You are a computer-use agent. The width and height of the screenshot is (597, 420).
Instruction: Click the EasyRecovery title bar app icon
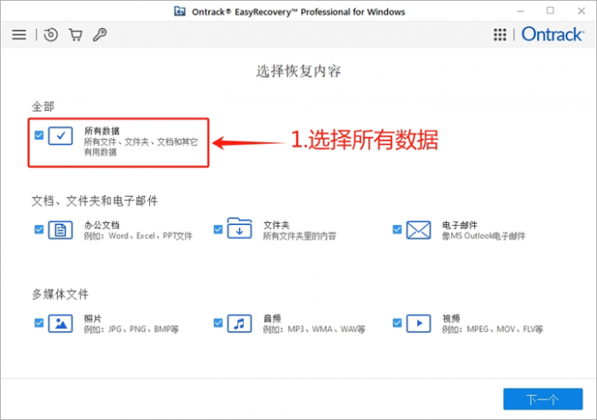180,11
